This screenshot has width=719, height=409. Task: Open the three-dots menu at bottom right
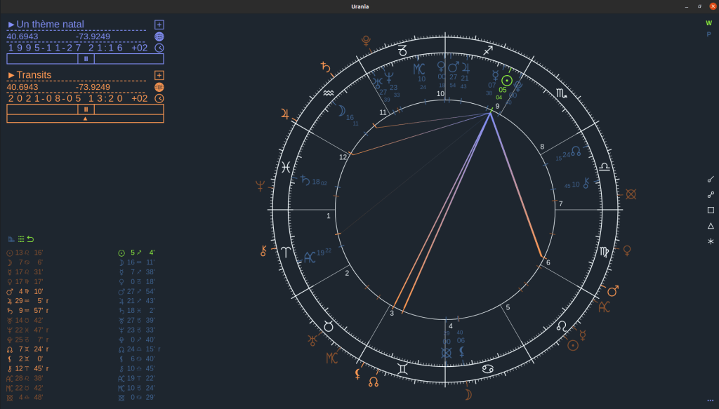(711, 401)
